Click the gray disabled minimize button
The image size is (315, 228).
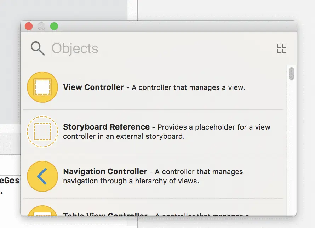point(41,26)
